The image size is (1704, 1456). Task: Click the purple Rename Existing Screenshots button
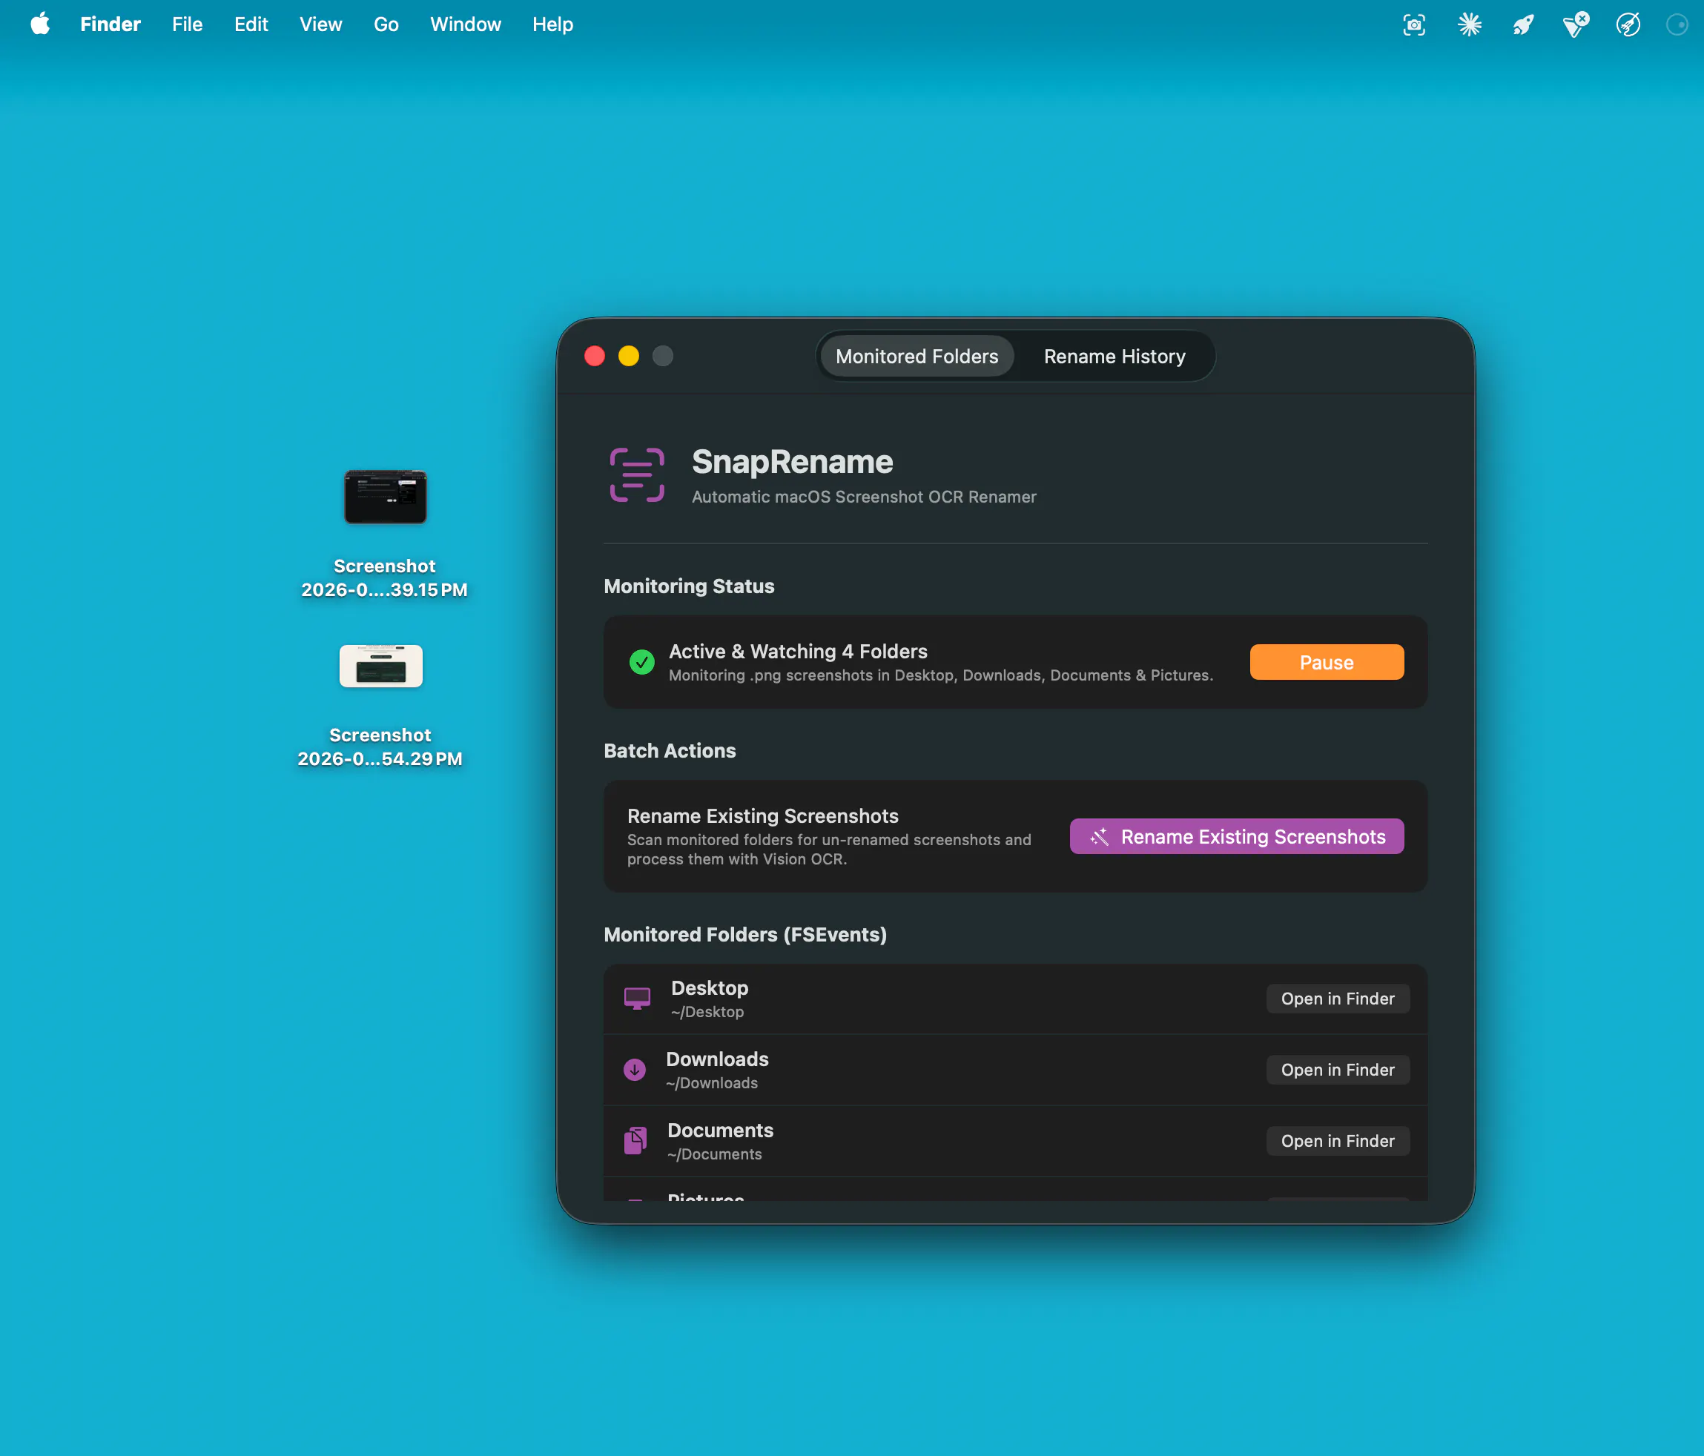(x=1237, y=836)
